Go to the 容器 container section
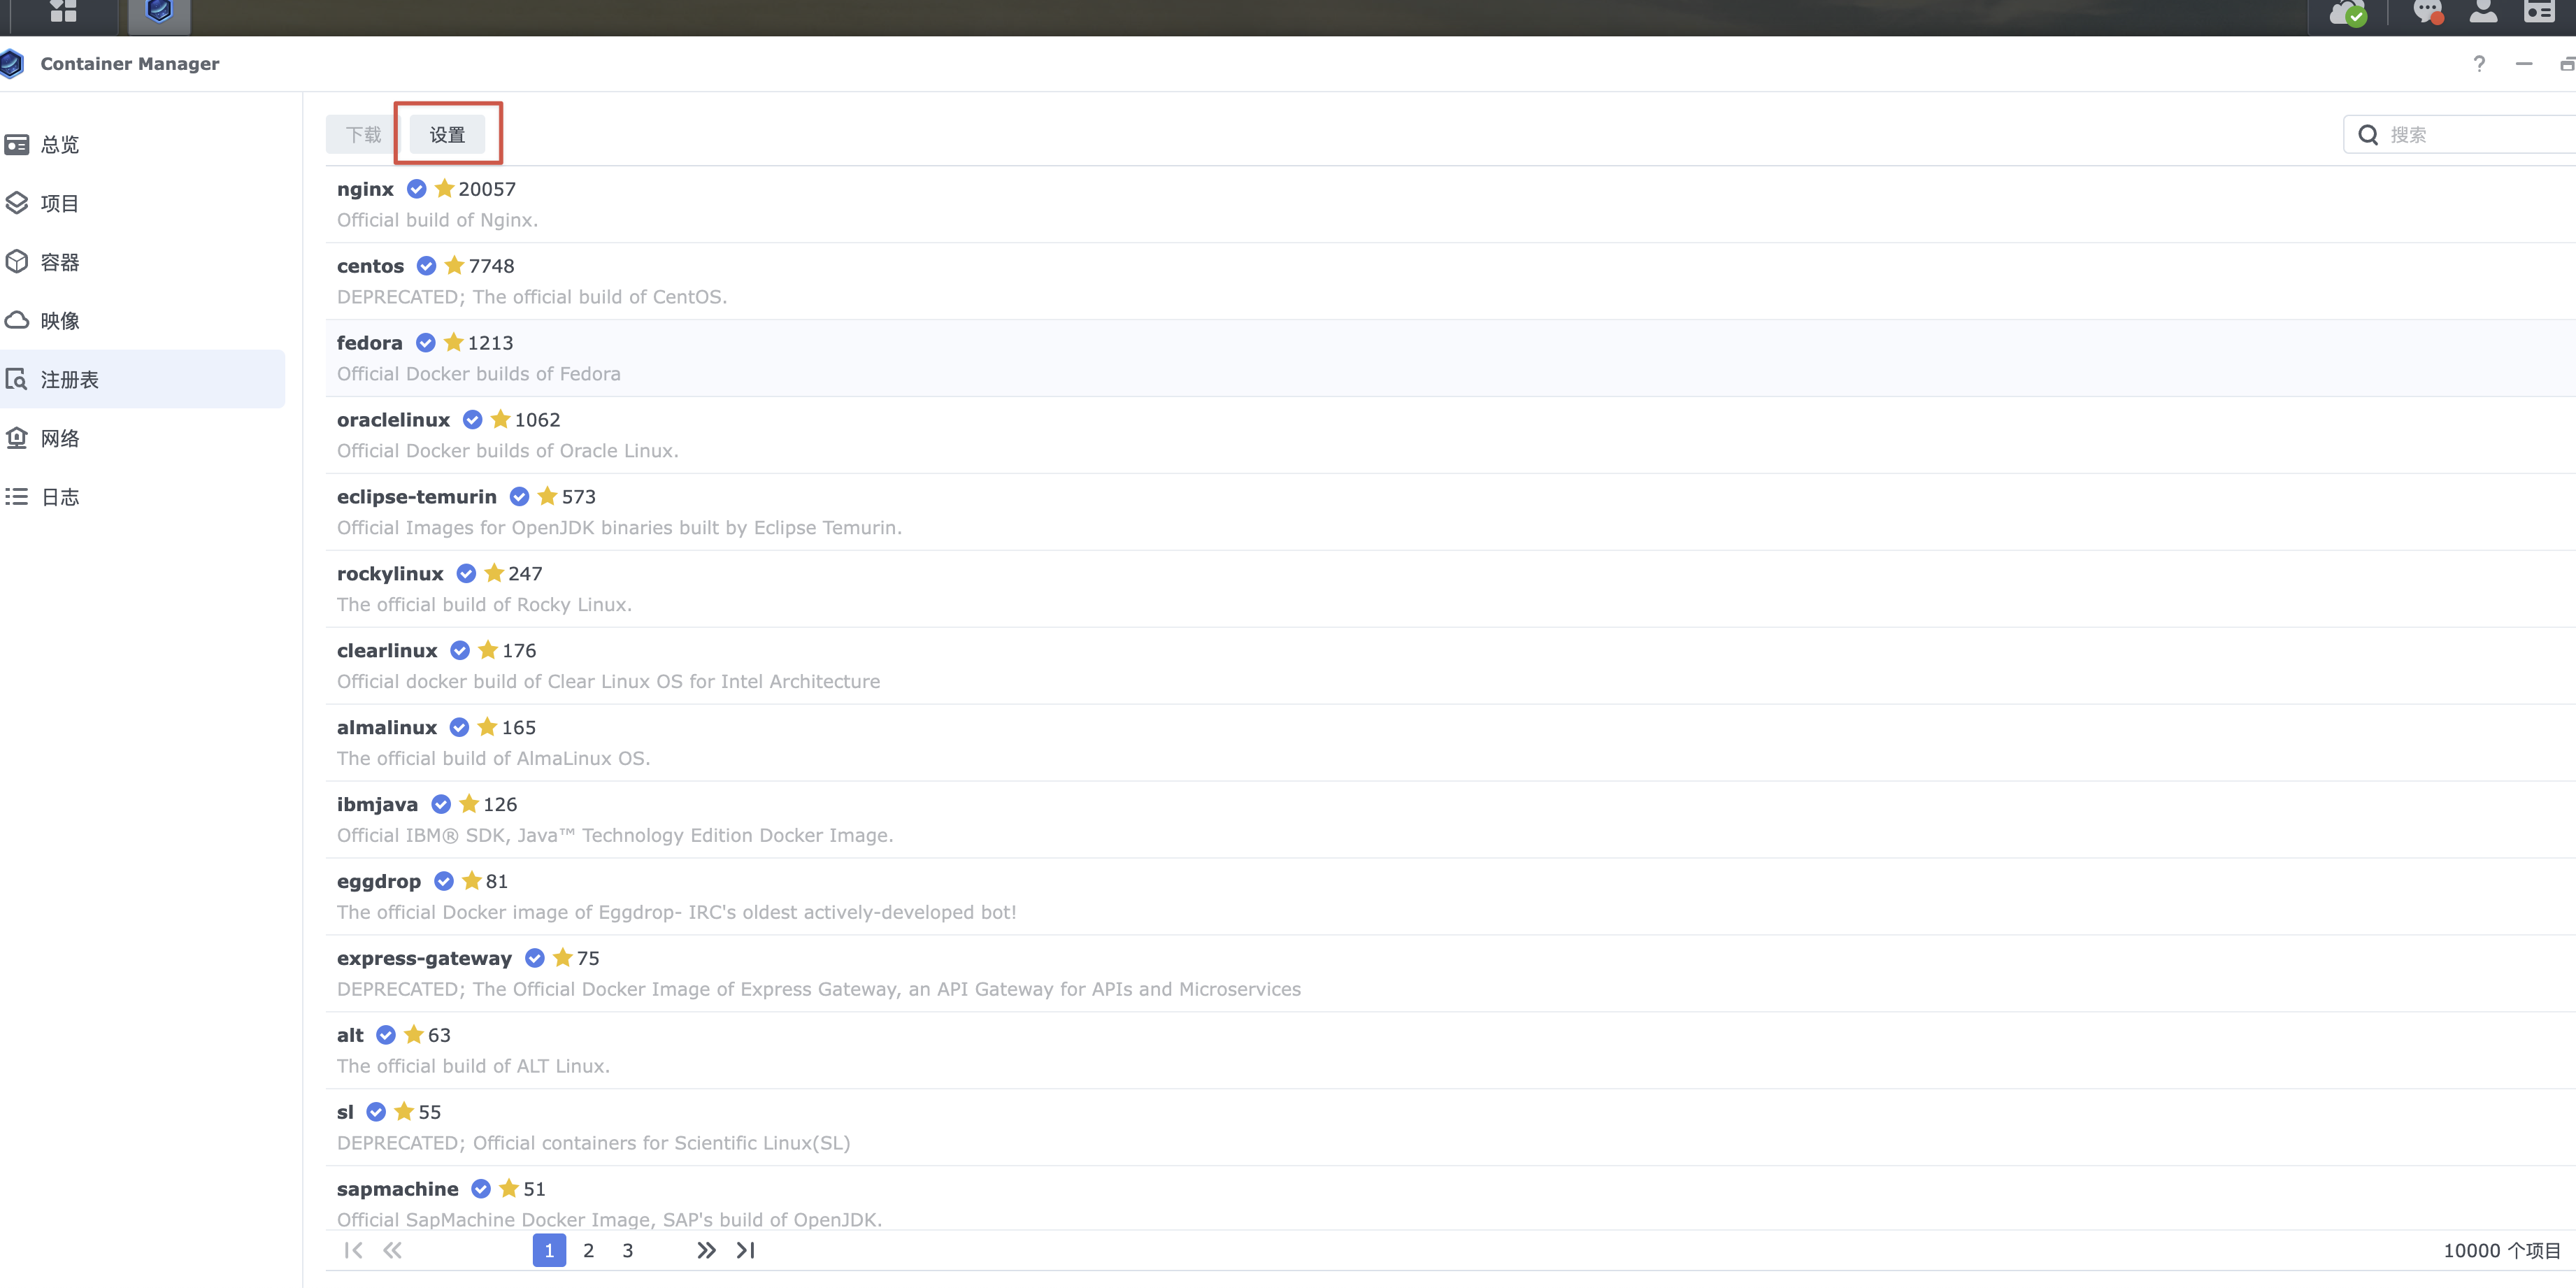This screenshot has height=1288, width=2576. 60,262
